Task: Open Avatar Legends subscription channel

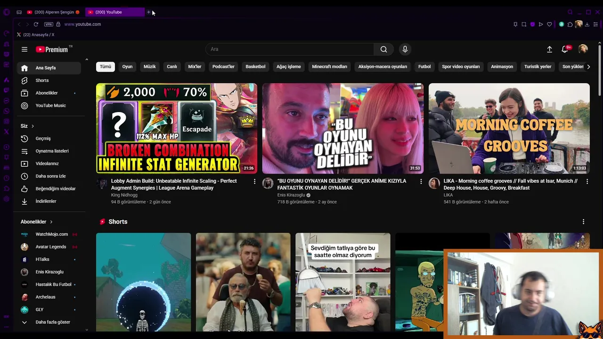Action: [x=49, y=247]
